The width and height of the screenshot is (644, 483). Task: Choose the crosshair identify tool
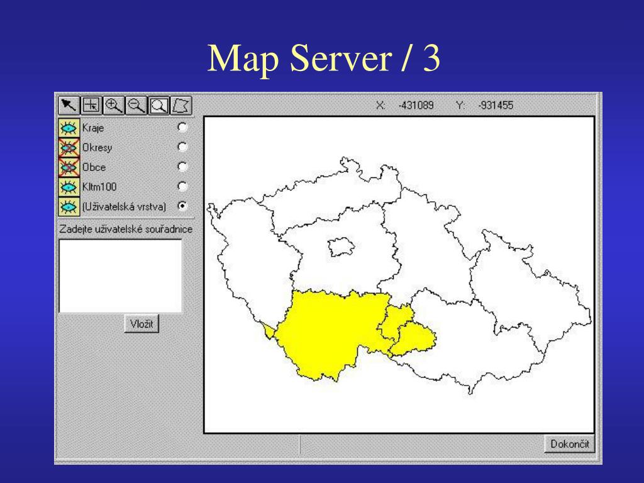click(91, 106)
